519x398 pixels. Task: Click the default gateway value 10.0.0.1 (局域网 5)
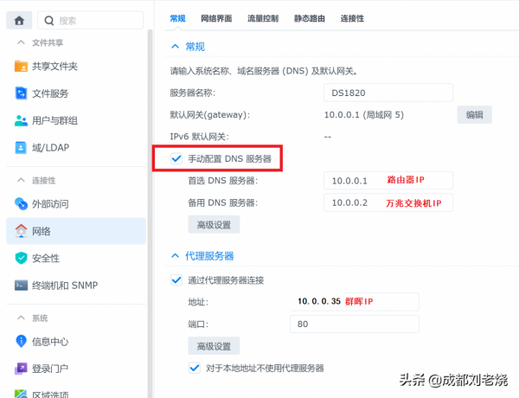click(364, 115)
